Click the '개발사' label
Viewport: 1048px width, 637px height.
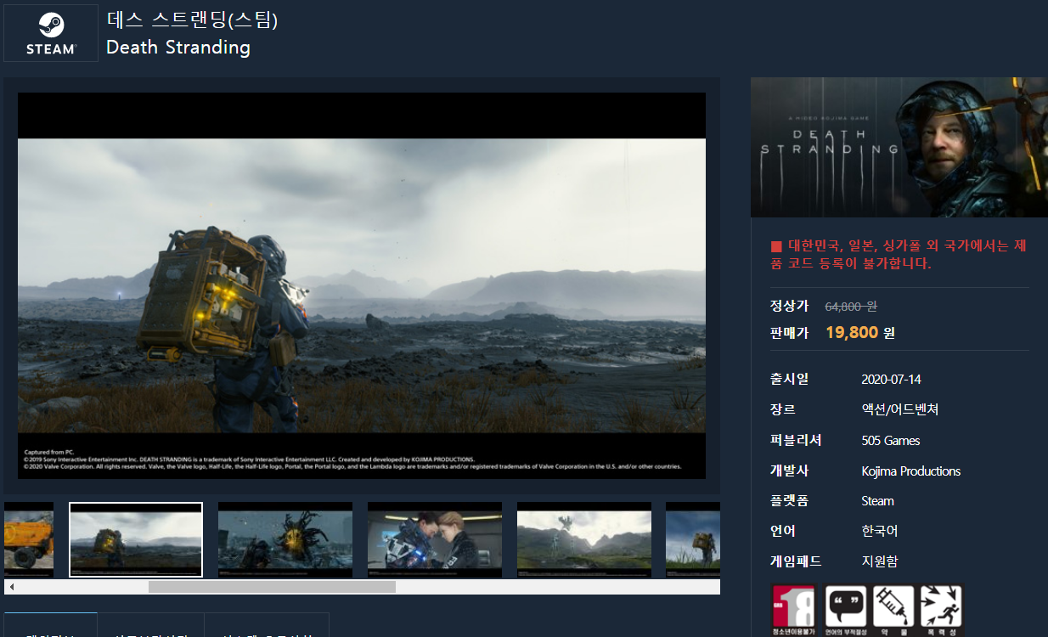point(789,471)
